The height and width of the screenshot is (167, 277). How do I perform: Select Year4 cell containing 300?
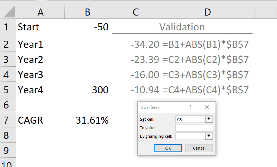tap(88, 90)
